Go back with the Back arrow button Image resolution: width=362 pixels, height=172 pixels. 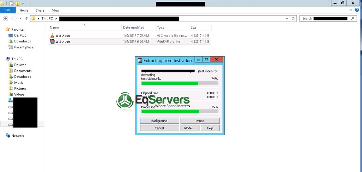(6, 19)
